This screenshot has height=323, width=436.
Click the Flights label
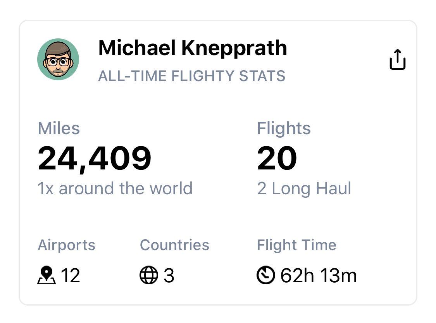(x=284, y=128)
